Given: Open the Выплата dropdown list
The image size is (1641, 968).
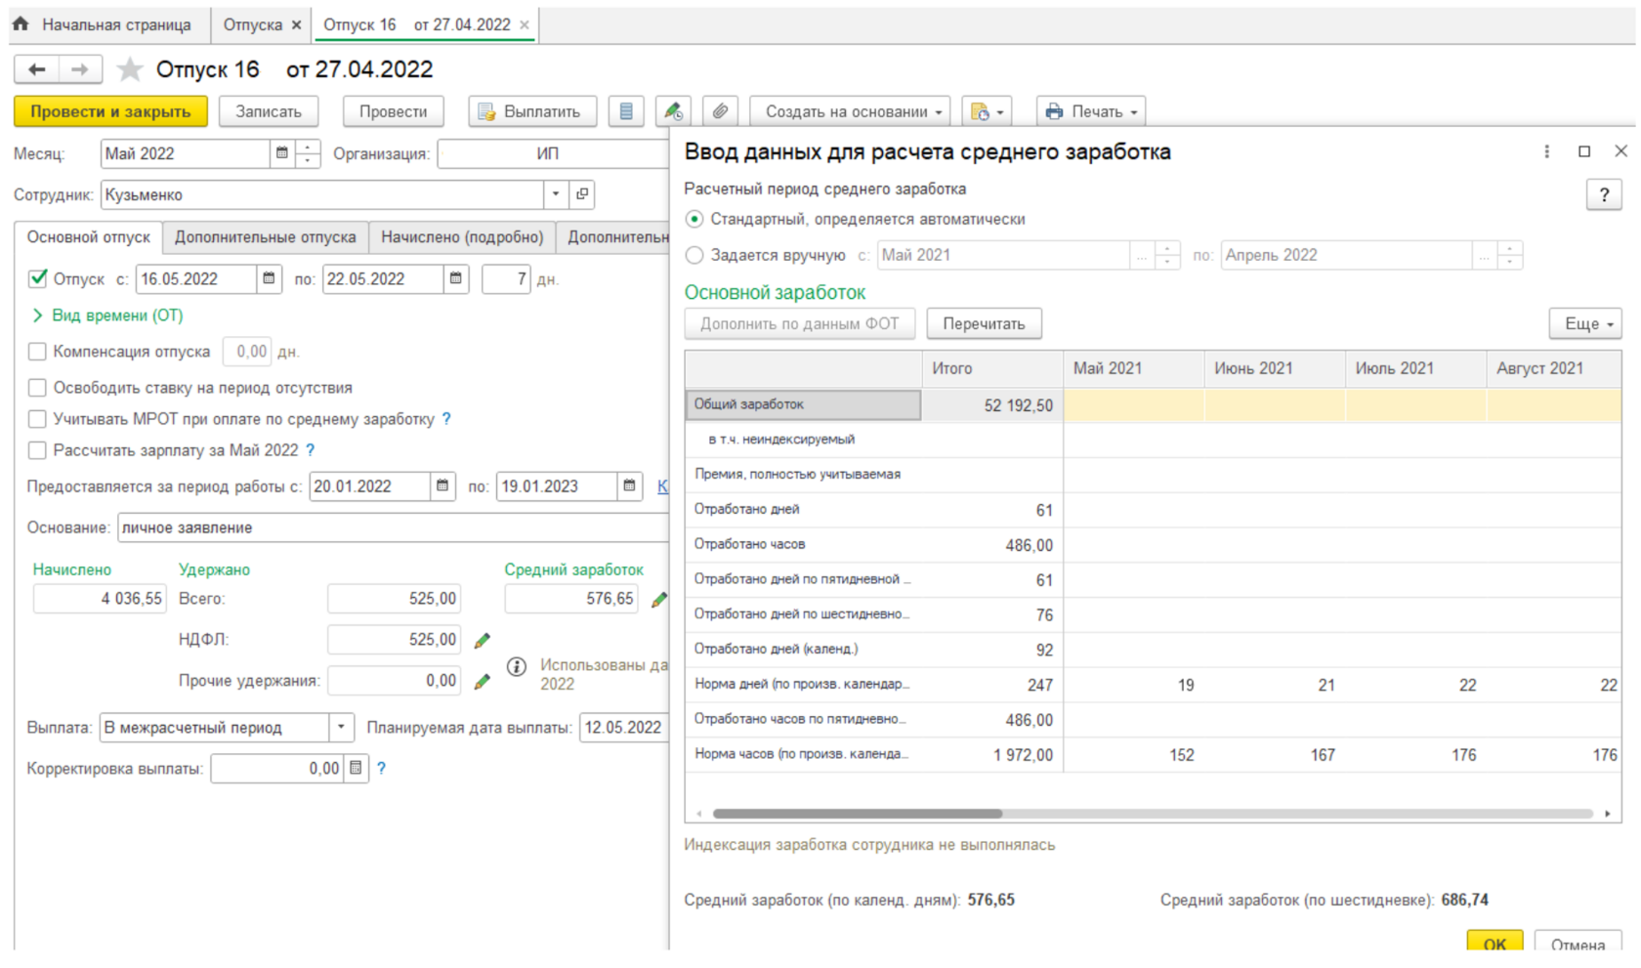Looking at the screenshot, I should point(341,728).
